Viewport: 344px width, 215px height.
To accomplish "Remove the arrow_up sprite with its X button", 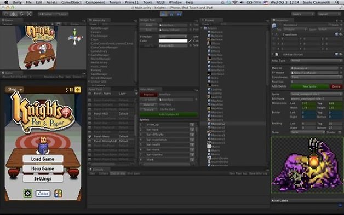I will tap(192, 125).
